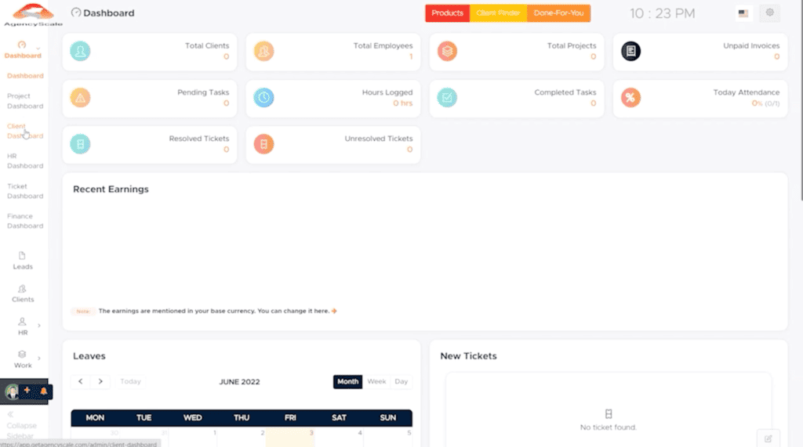Click the settings gear icon top right

click(770, 13)
